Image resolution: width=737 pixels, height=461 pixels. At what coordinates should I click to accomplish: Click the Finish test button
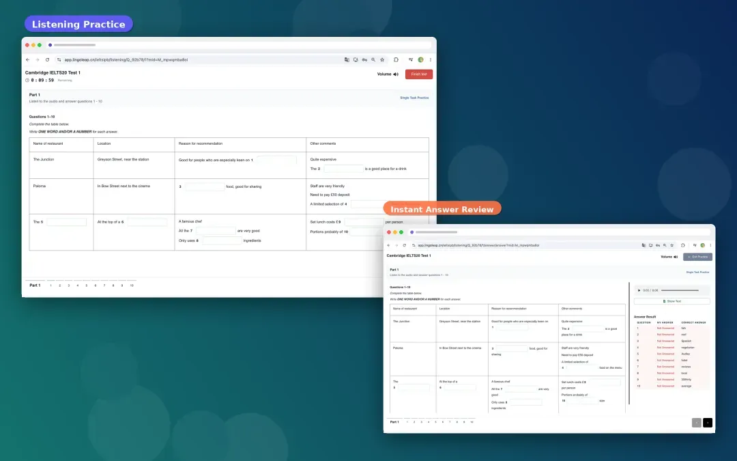click(x=419, y=74)
